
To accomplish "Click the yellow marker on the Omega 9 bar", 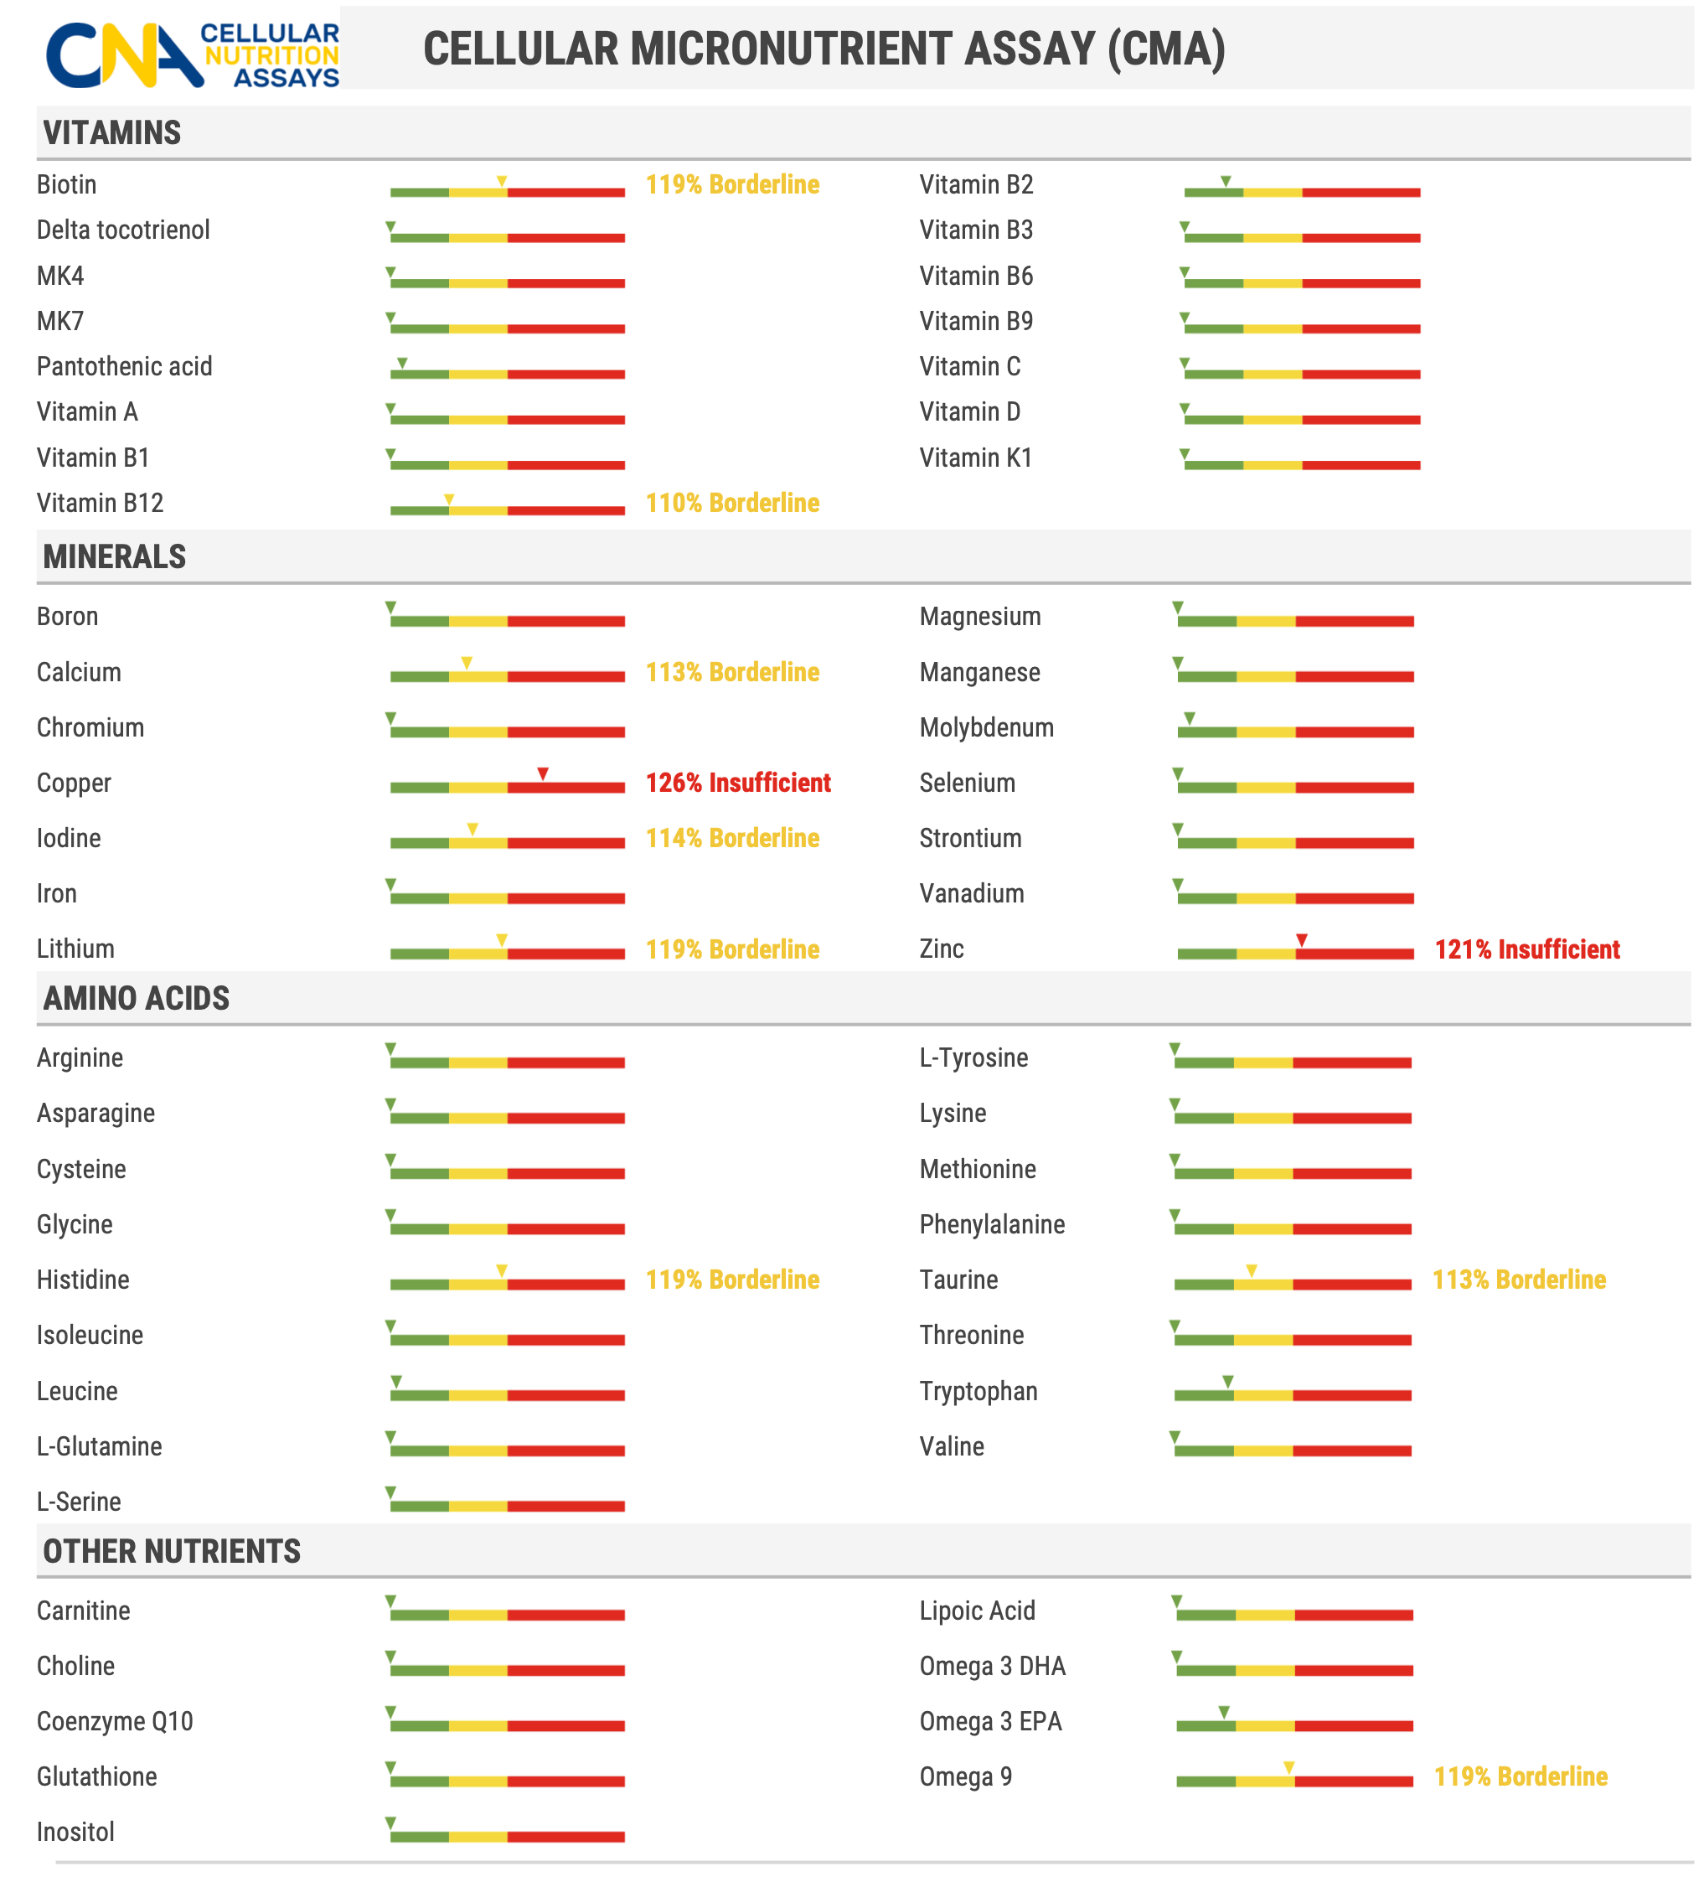I will [1288, 1767].
